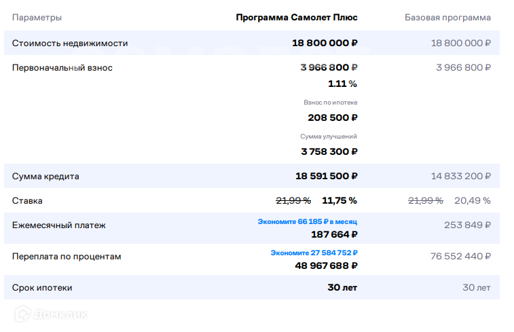Select the Базовая программа column header
The width and height of the screenshot is (514, 332).
point(447,17)
